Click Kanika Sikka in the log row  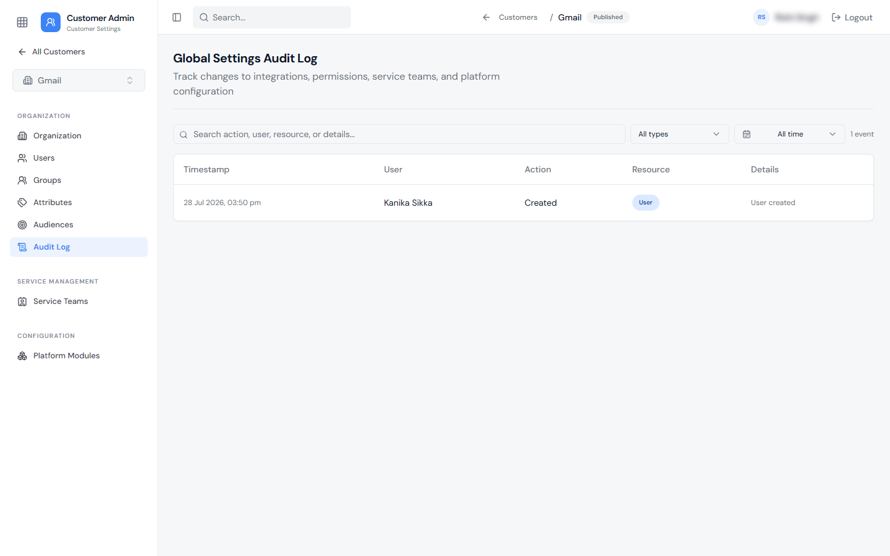[408, 203]
